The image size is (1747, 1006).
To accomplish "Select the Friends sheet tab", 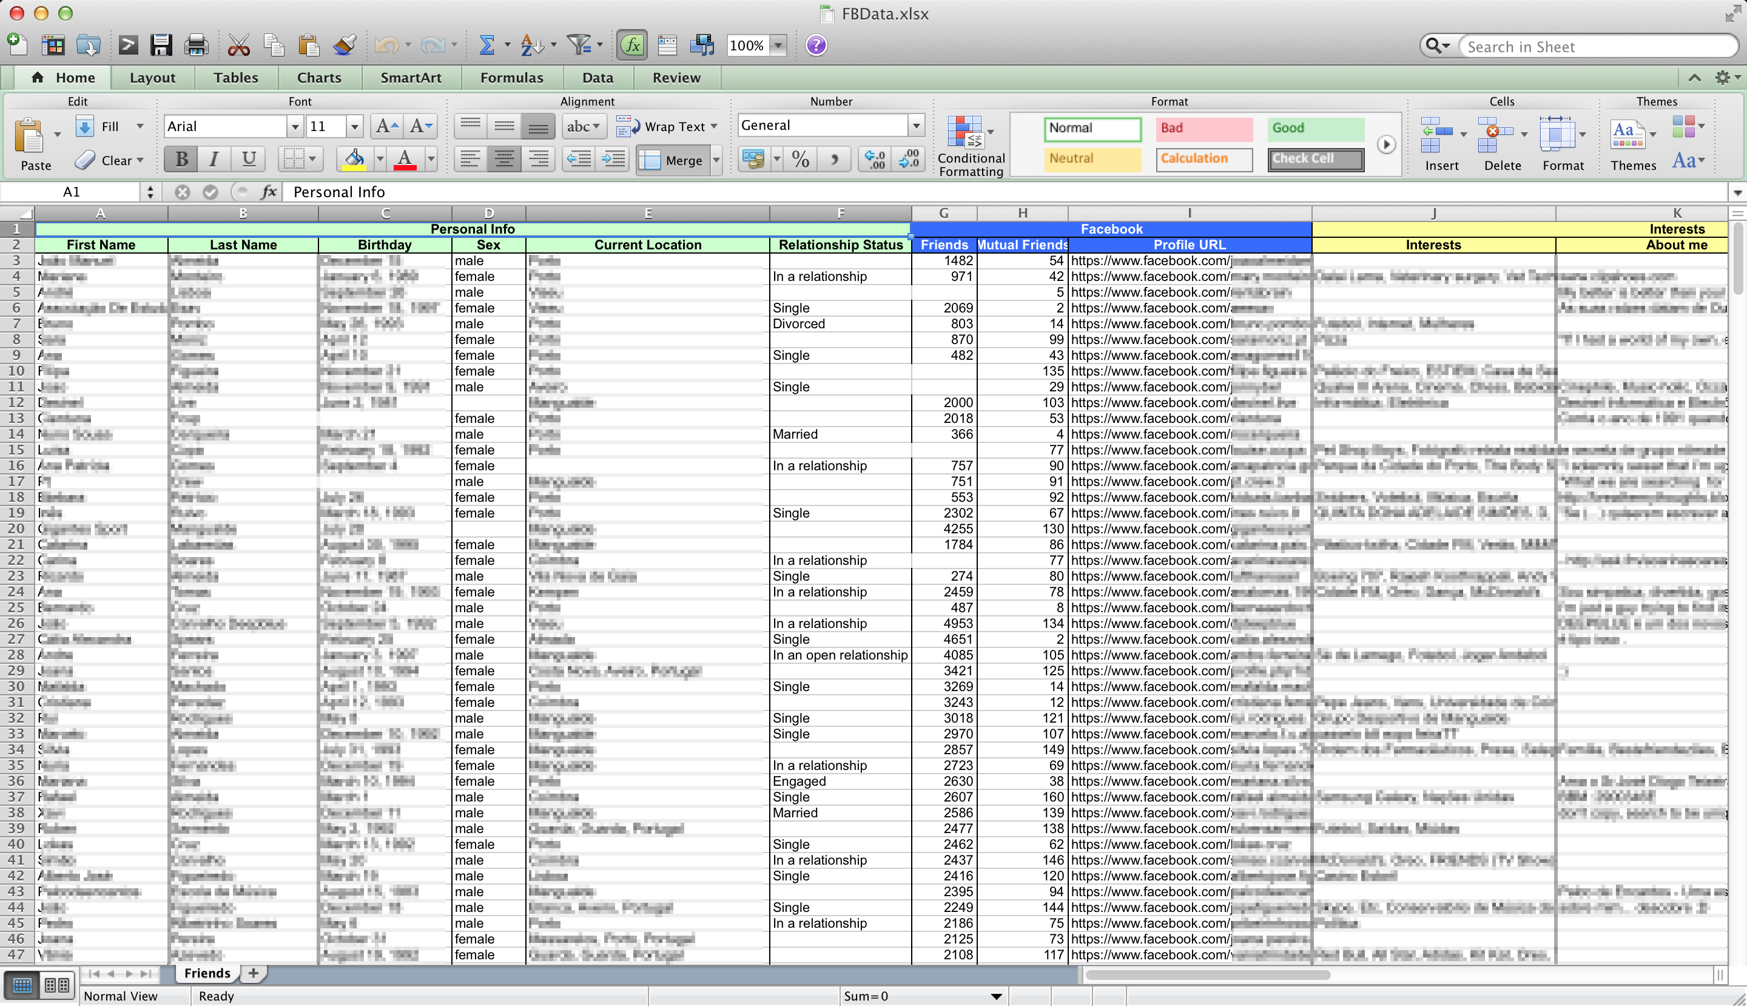I will (207, 973).
